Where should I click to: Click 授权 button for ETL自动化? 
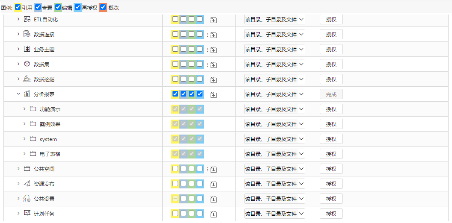tap(331, 19)
